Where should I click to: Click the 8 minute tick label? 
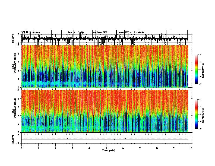coord(157,148)
